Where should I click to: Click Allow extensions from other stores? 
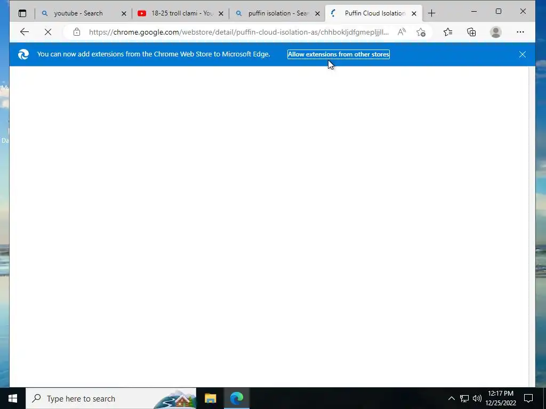tap(339, 54)
